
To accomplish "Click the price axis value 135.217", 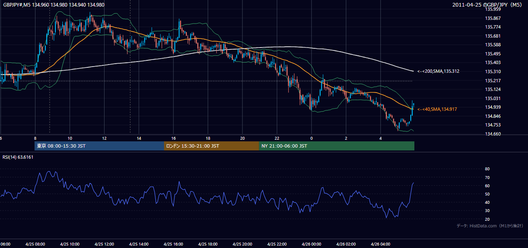I will click(493, 81).
